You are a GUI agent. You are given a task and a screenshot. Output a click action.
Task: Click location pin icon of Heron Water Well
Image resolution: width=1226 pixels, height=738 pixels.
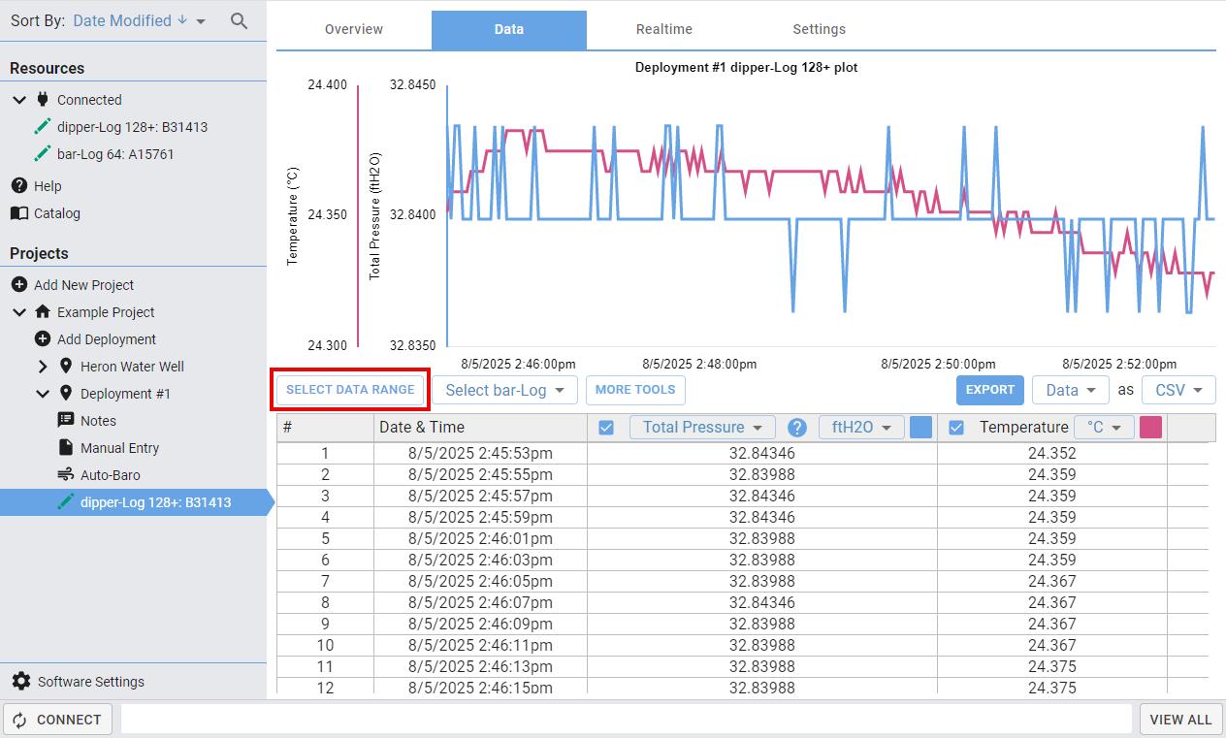pyautogui.click(x=65, y=366)
